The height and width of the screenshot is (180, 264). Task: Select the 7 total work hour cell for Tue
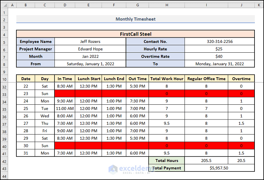coord(167,108)
